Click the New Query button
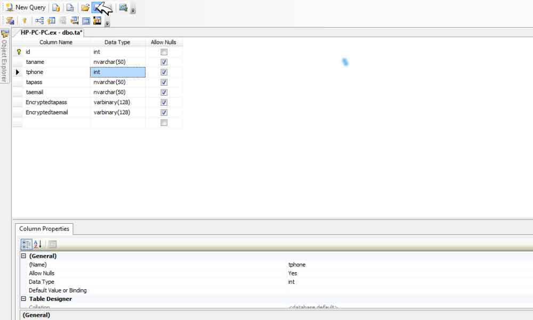 coord(26,7)
